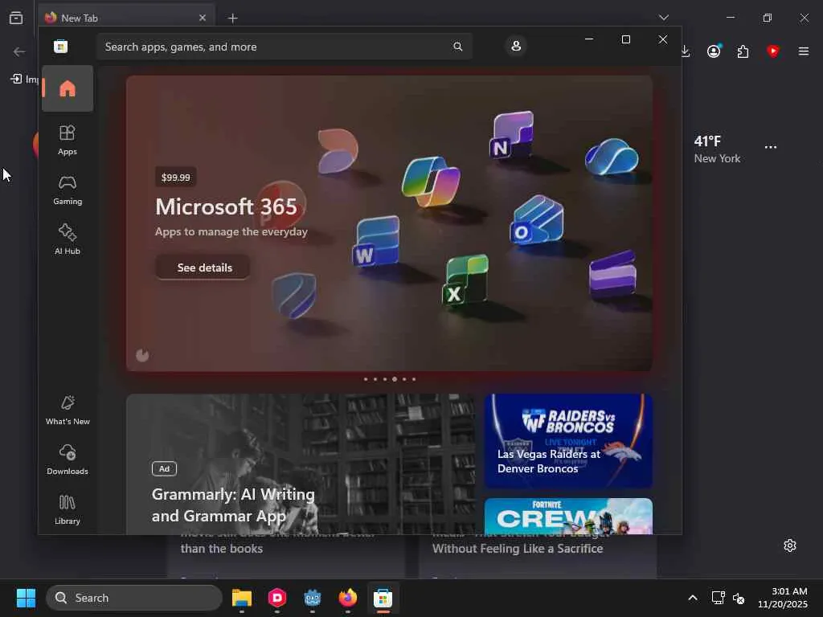The image size is (823, 617).
Task: Click See details for Microsoft 365
Action: tap(203, 268)
